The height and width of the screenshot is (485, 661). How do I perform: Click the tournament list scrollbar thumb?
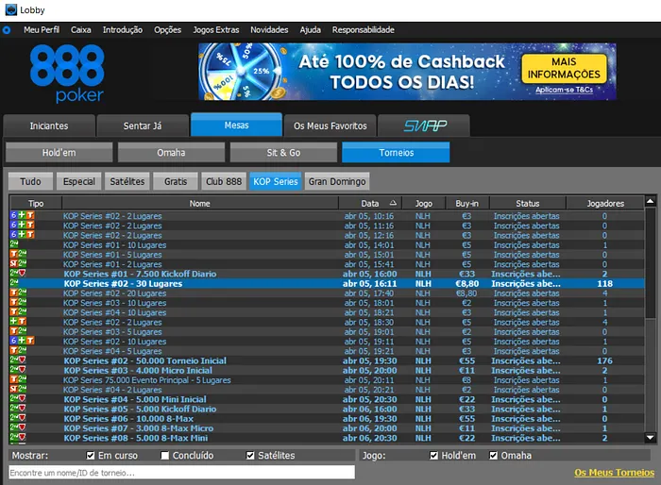coord(650,262)
